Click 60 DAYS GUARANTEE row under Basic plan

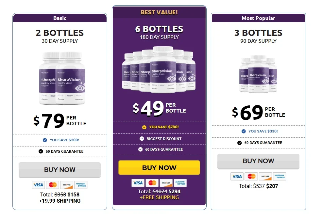coord(59,151)
